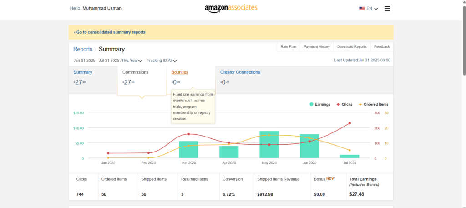
Task: Open Download Reports
Action: pos(352,46)
